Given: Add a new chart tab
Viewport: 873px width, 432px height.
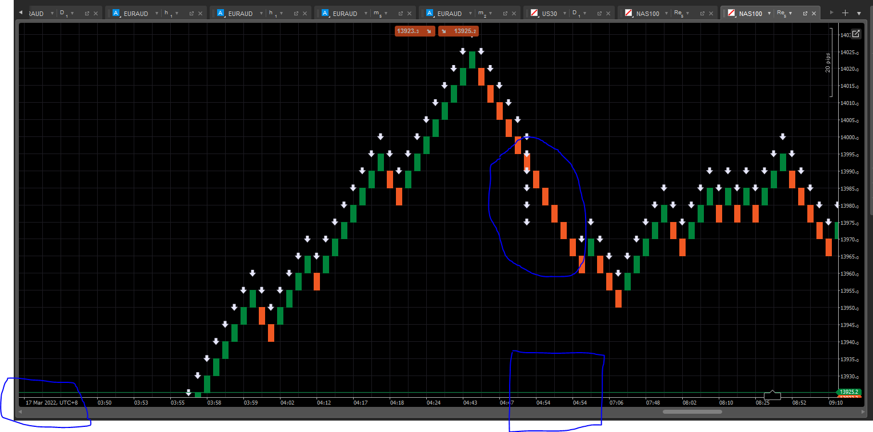Looking at the screenshot, I should tap(845, 13).
